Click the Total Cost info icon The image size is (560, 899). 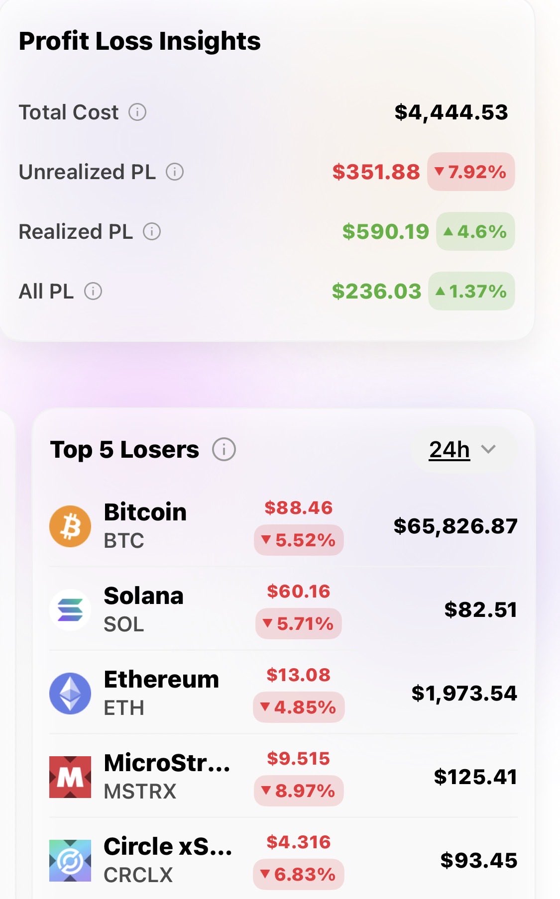point(137,112)
